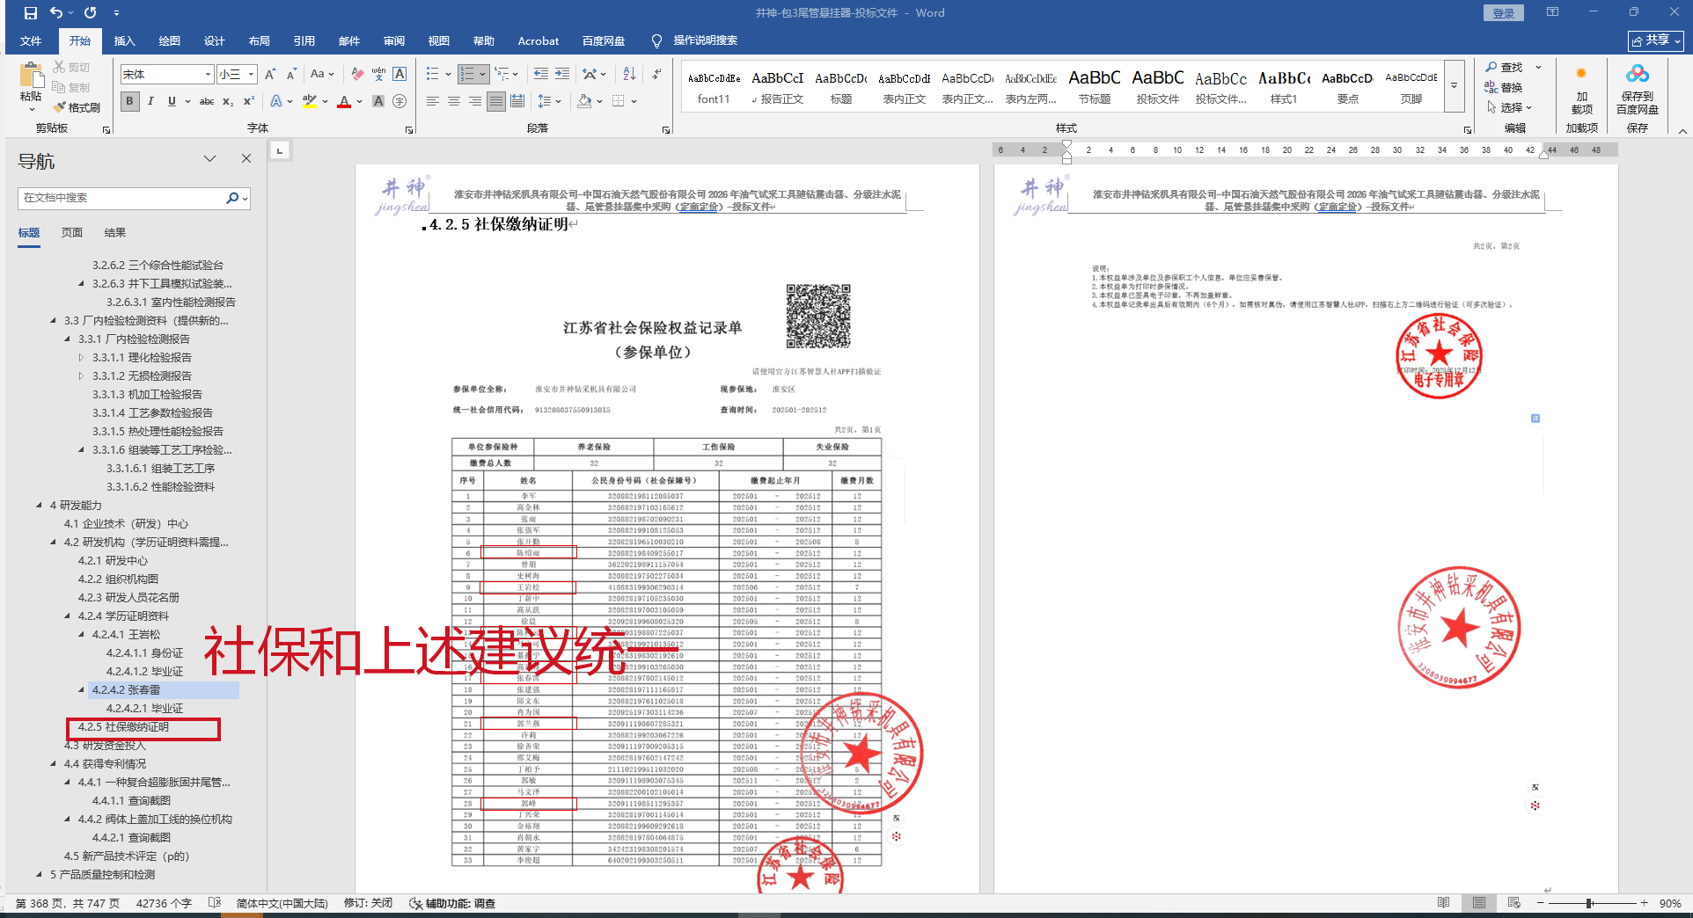Image resolution: width=1693 pixels, height=918 pixels.
Task: Click the Save icon in the title bar
Action: (31, 13)
